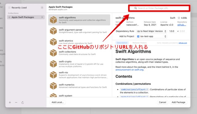Open combinations(ofCount:) code link
The height and width of the screenshot is (114, 197).
(x=134, y=89)
